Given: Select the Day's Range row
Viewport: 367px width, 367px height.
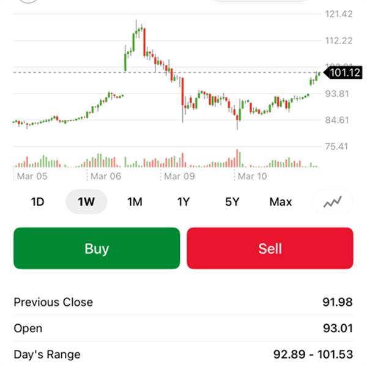Looking at the screenshot, I should tap(183, 354).
